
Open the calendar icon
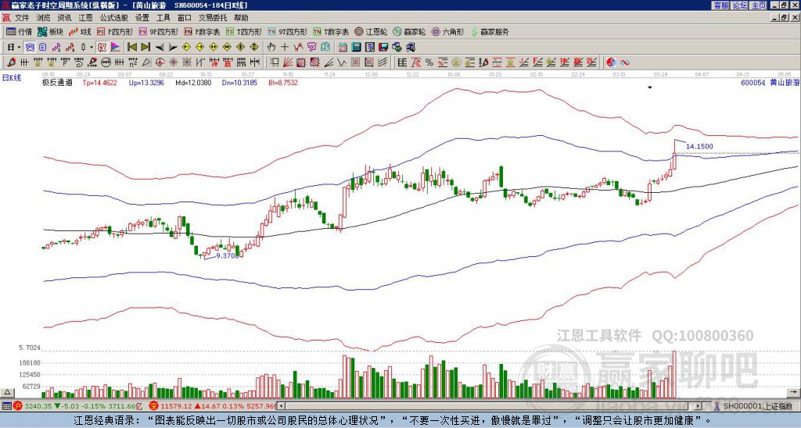tap(343, 48)
